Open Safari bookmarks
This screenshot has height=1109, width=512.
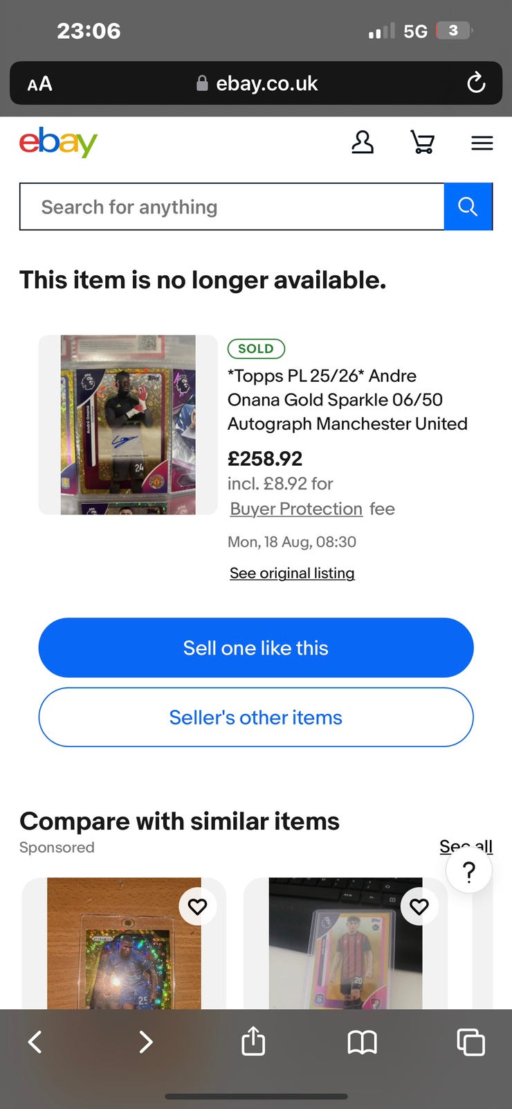(362, 1042)
